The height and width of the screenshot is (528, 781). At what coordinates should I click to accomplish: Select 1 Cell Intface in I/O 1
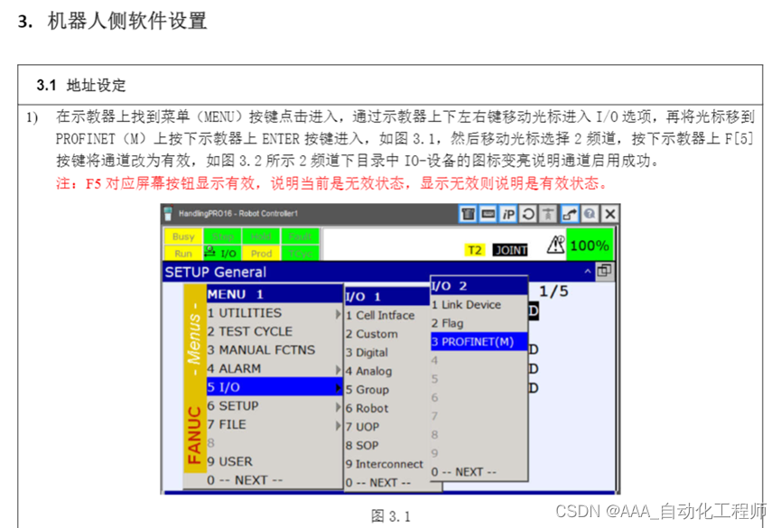(x=387, y=315)
